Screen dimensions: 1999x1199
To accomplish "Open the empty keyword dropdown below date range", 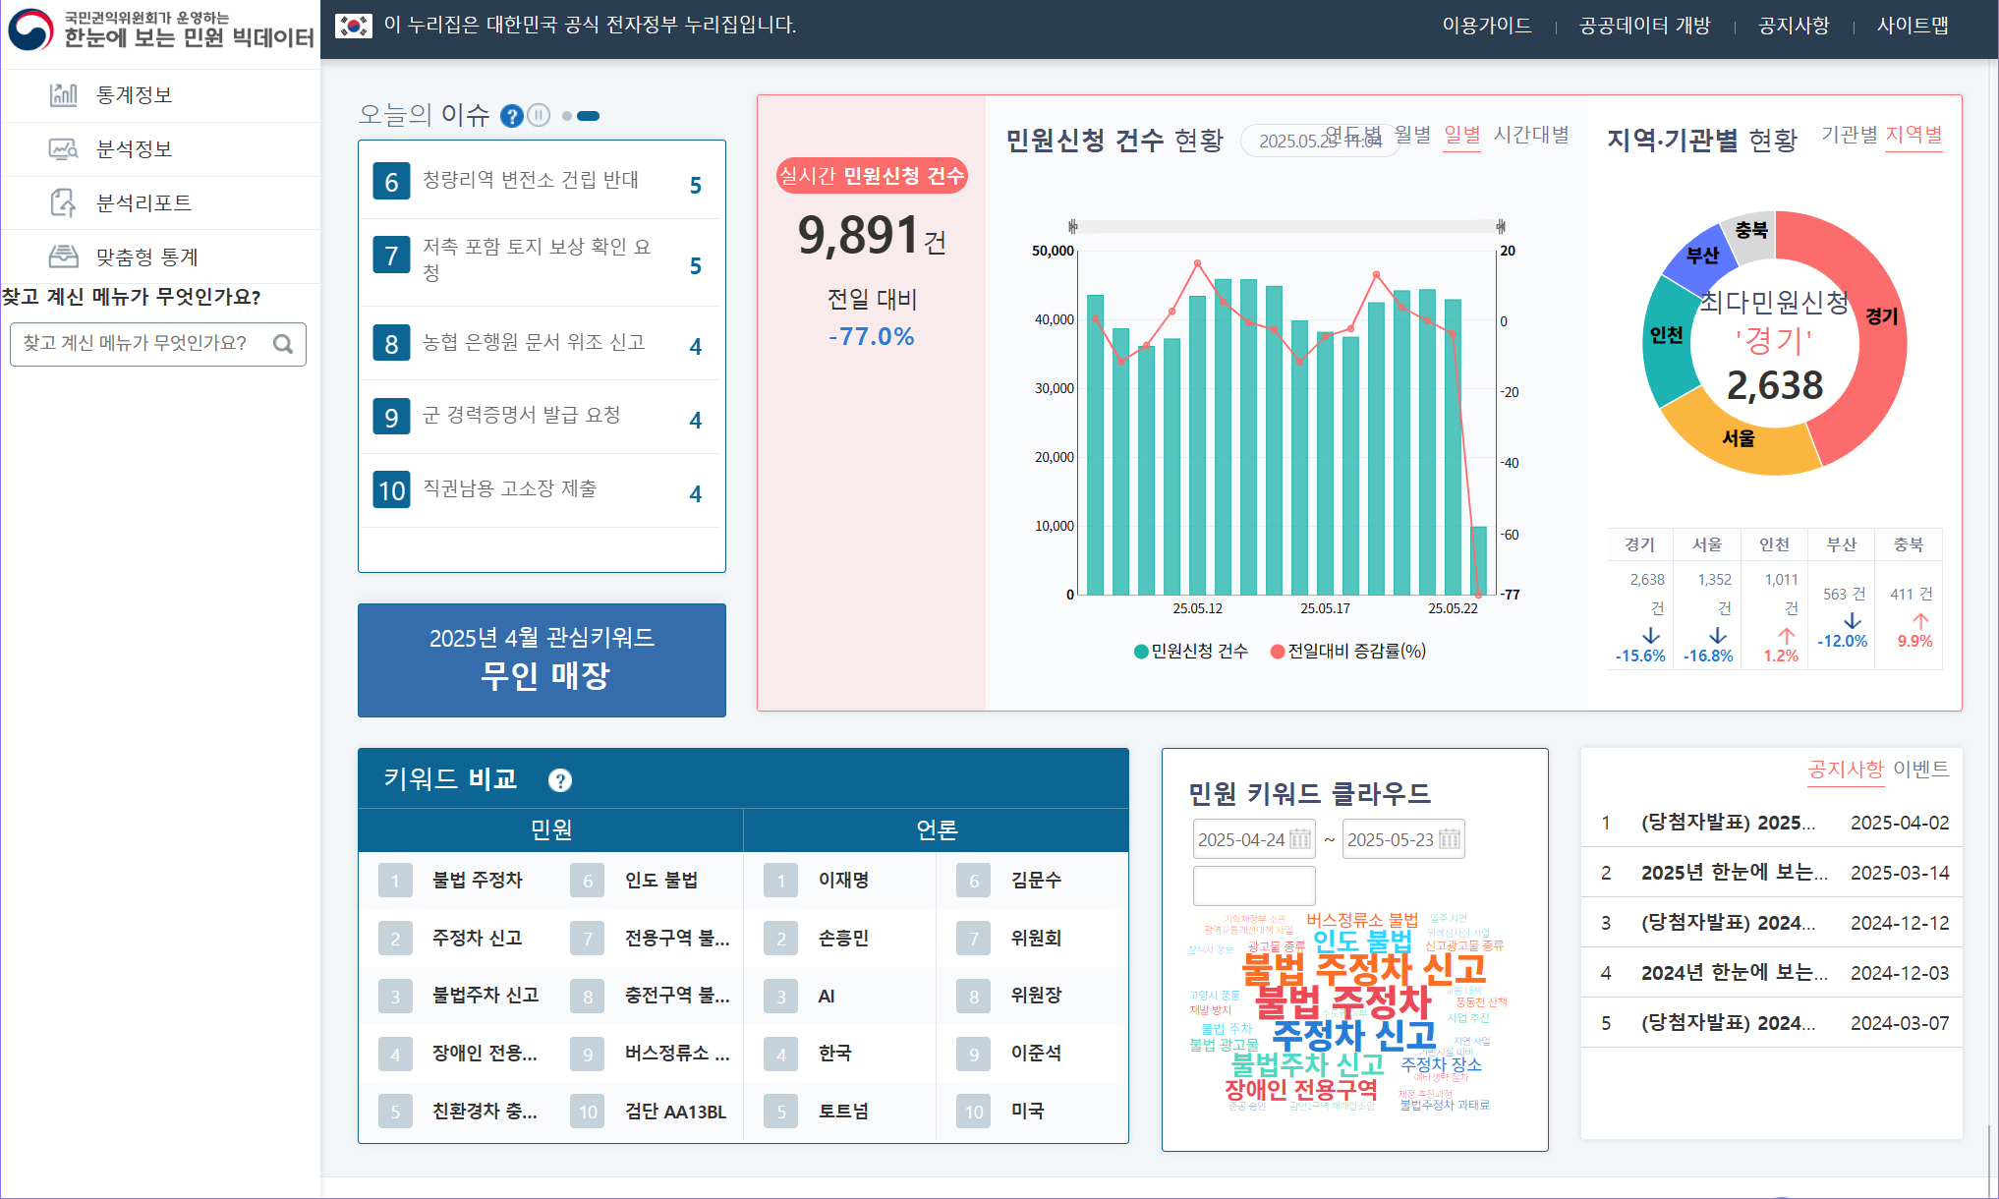I will point(1254,885).
